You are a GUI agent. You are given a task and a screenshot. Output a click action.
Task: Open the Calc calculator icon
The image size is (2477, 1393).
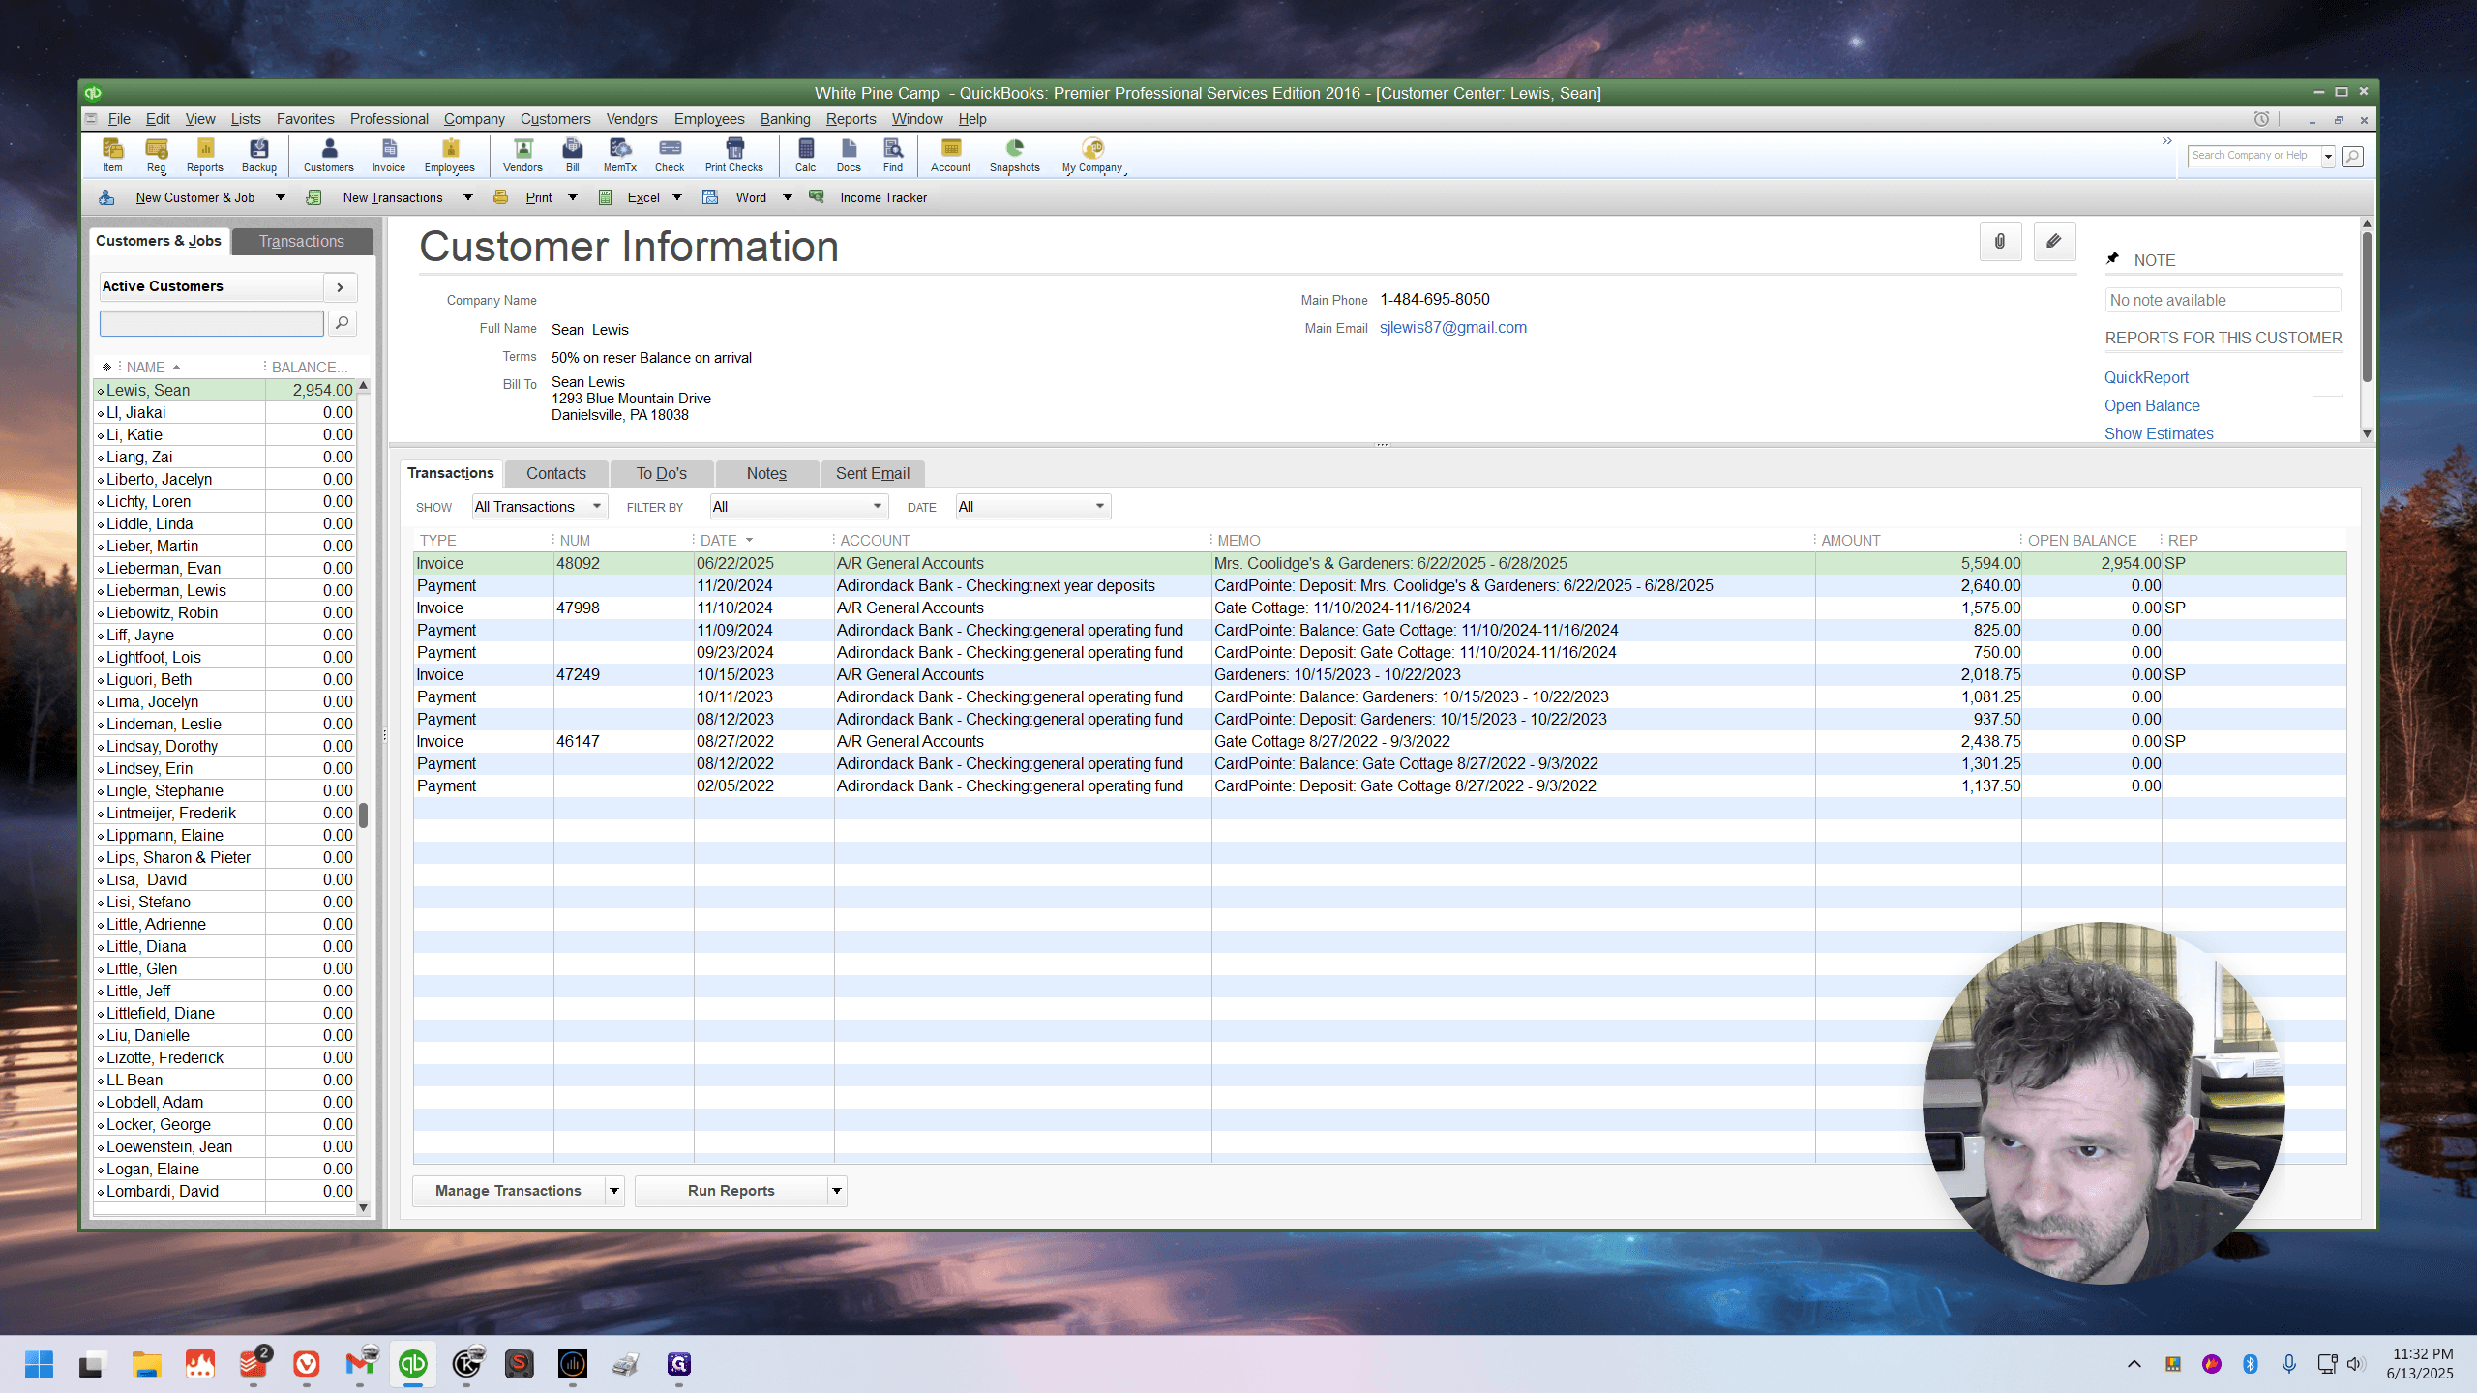[x=806, y=155]
